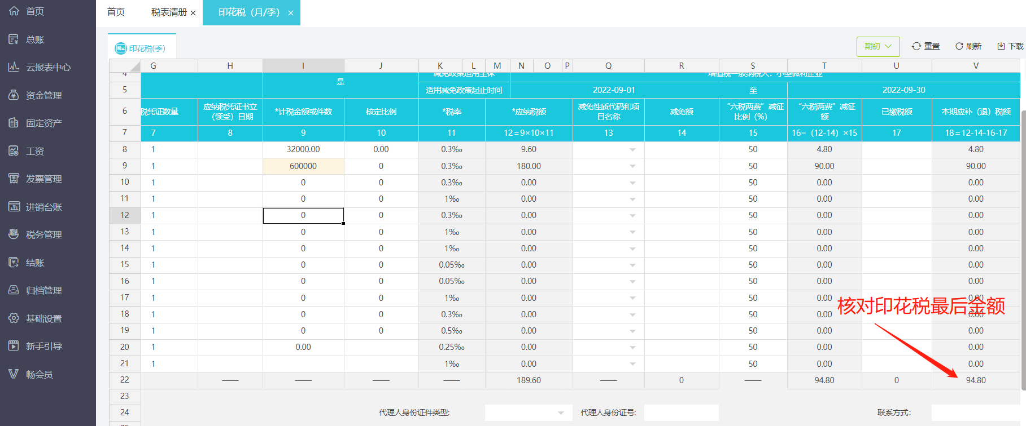Viewport: 1026px width, 426px height.
Task: Select the cell containing 600000
Action: click(x=303, y=166)
